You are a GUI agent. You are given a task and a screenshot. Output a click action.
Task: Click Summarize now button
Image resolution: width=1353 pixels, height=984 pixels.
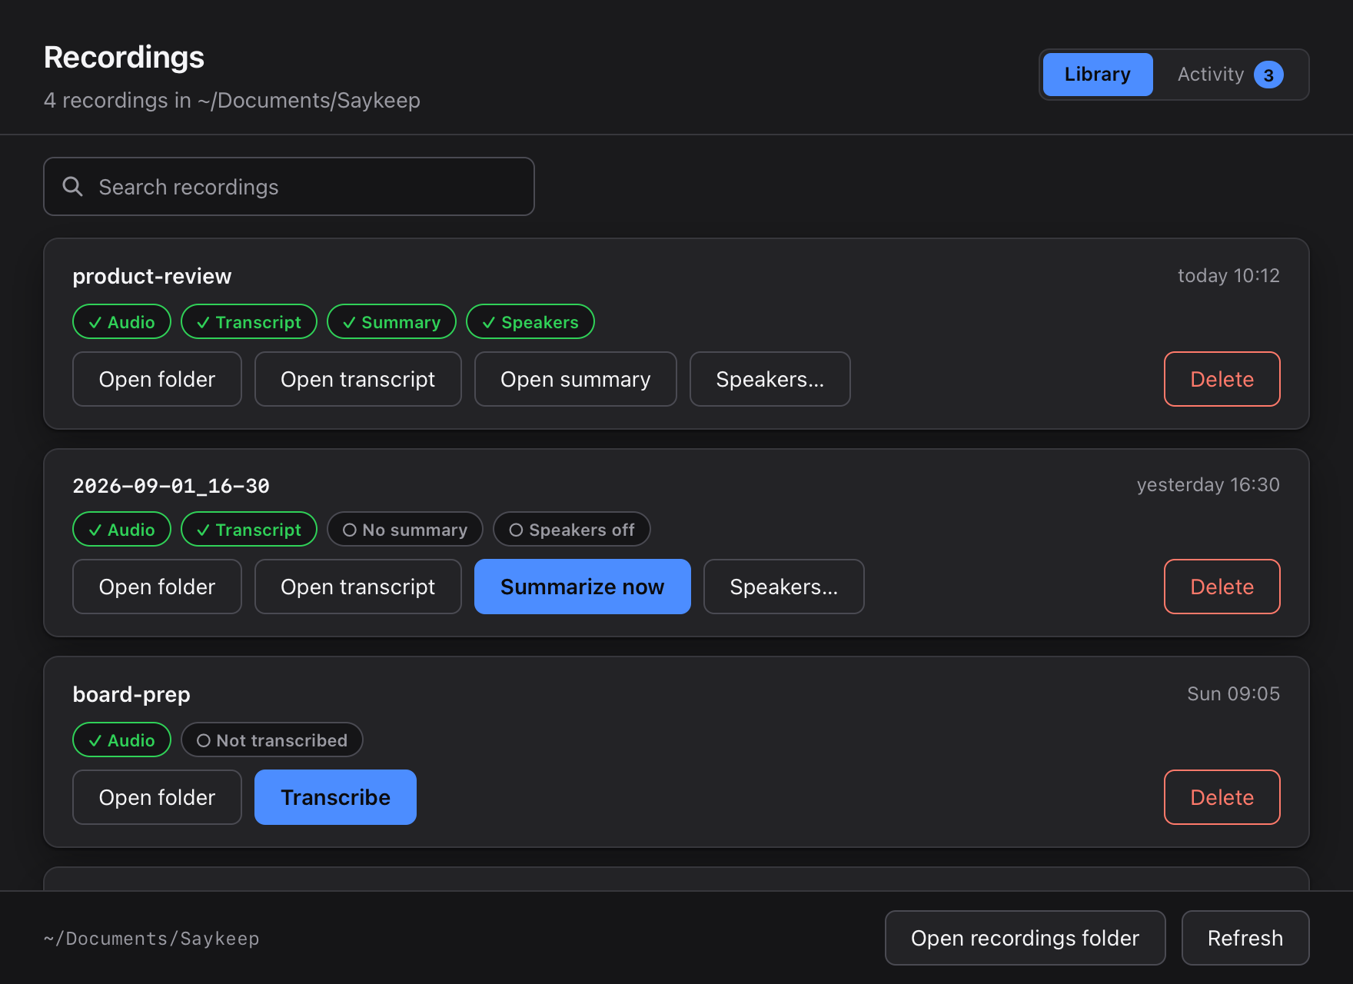(582, 587)
